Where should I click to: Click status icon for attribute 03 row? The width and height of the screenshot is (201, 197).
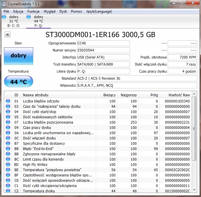pos(8,106)
